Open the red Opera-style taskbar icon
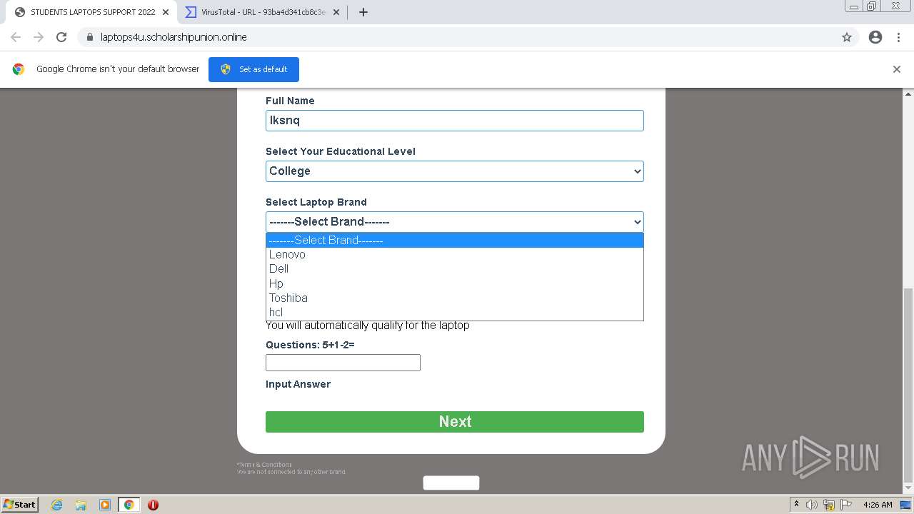The image size is (914, 514). pos(153,505)
